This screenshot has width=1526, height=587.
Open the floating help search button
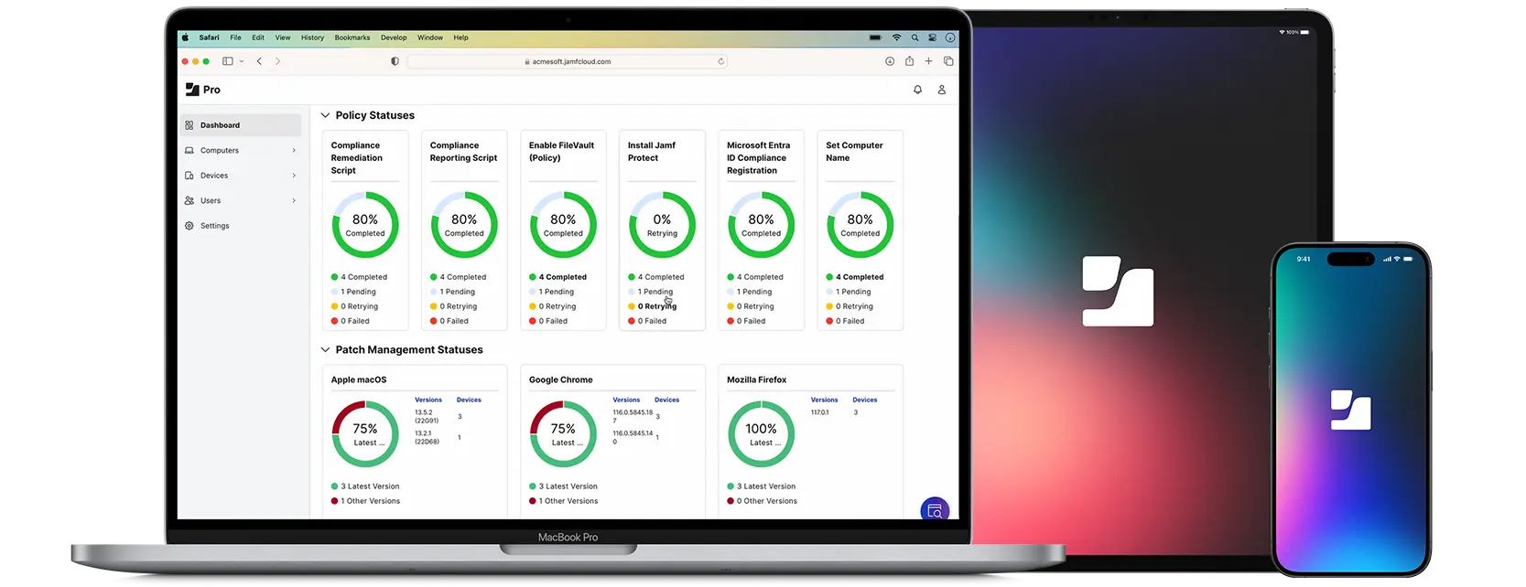point(935,510)
